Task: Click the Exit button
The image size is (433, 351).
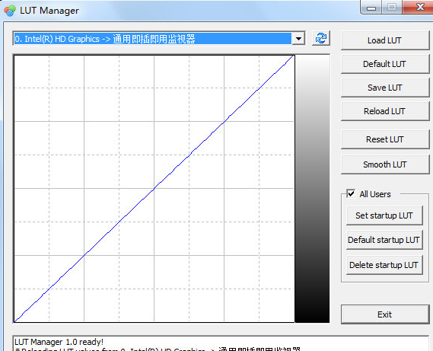Action: [x=385, y=314]
